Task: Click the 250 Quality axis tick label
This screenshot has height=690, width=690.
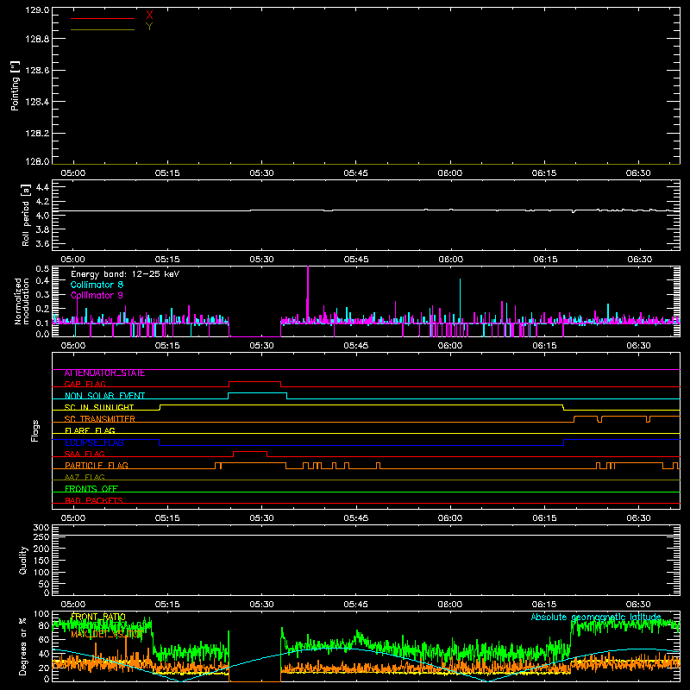Action: click(41, 537)
